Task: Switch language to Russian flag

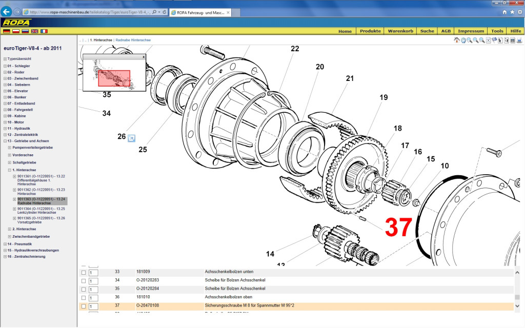Action: [25, 31]
